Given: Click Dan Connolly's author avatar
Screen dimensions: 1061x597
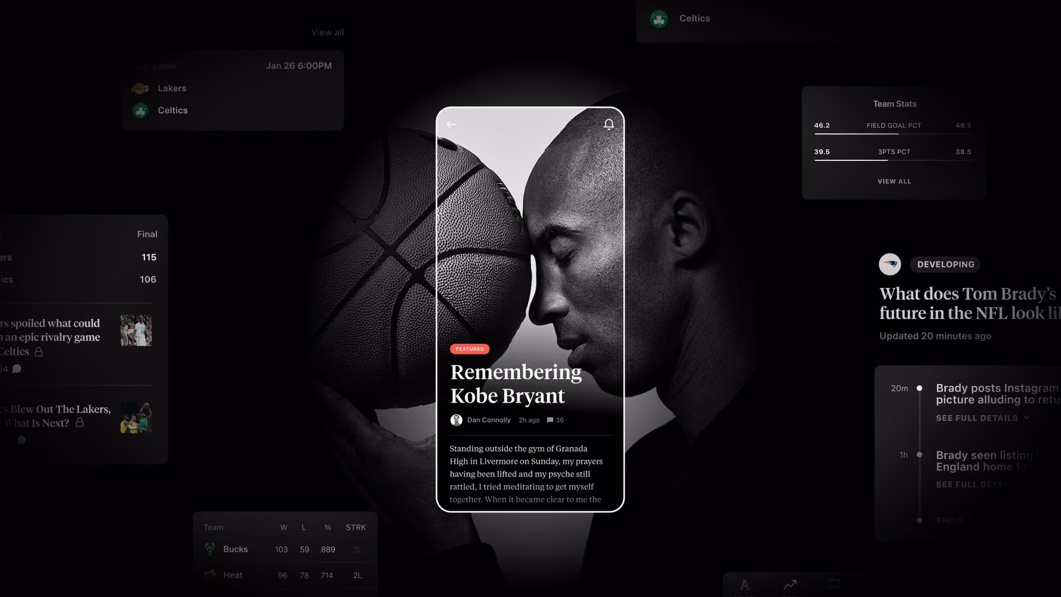Looking at the screenshot, I should 456,420.
